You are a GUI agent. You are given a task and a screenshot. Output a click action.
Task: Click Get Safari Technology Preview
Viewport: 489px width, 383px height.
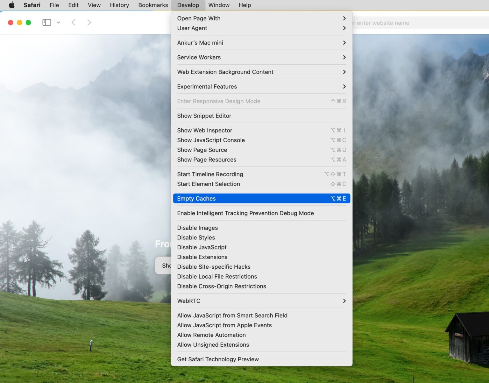262,359
